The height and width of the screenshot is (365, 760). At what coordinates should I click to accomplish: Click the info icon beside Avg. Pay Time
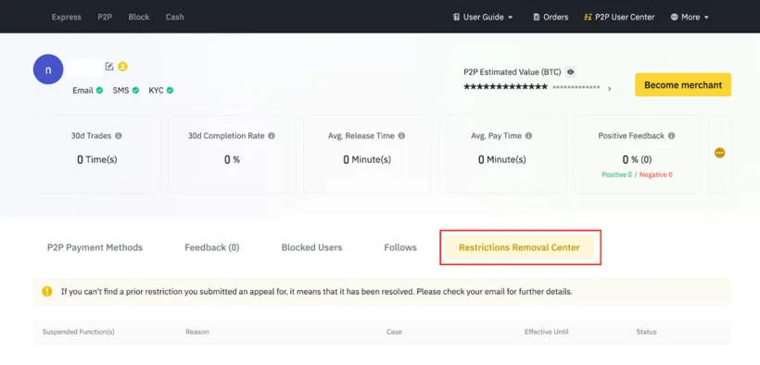coord(528,136)
